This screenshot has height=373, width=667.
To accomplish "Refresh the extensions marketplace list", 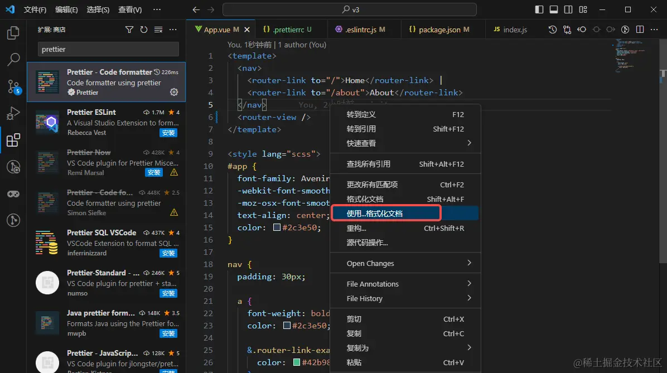I will (x=144, y=30).
